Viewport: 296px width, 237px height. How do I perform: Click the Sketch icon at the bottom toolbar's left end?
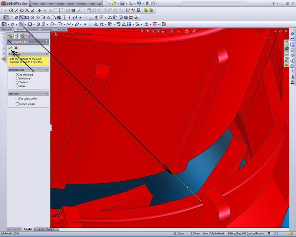pyautogui.click(x=4, y=24)
